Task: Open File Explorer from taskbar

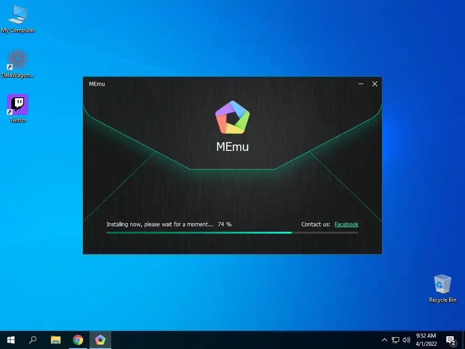Action: point(55,340)
